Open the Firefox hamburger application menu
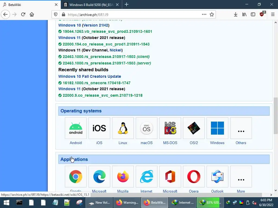 point(273,15)
